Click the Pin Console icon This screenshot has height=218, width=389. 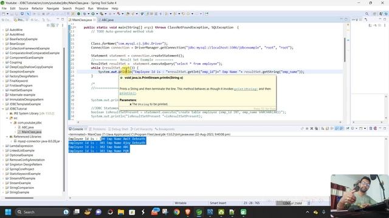pos(348,128)
